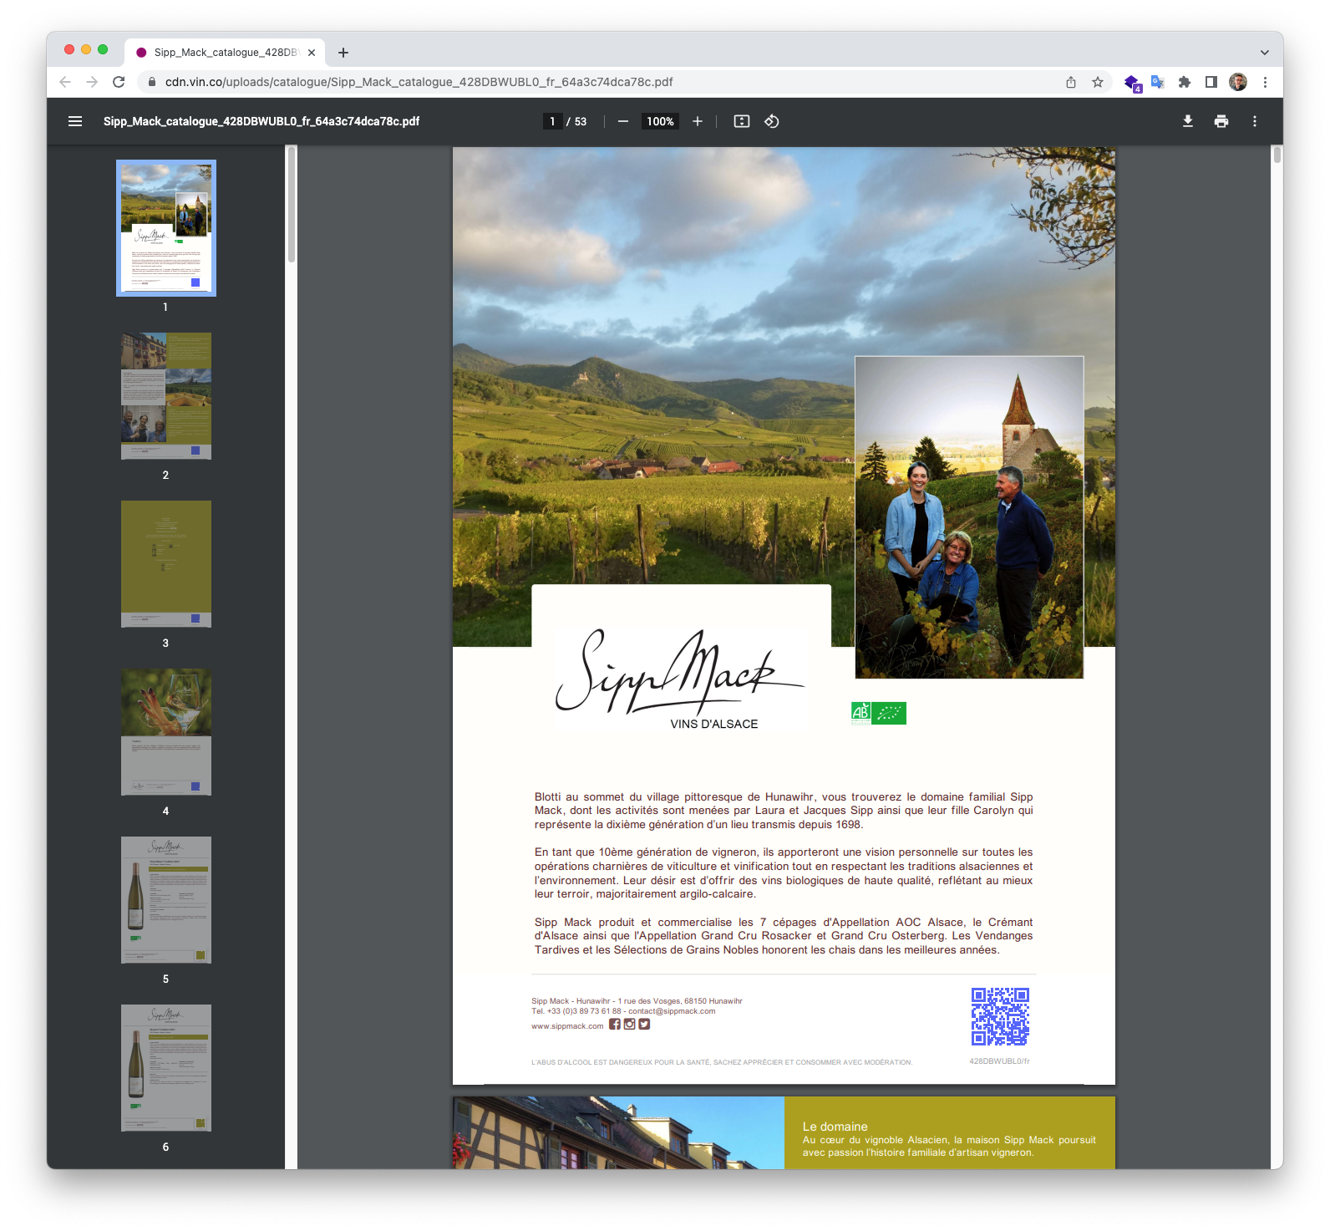Select page 6 thumbnail
Viewport: 1330px width, 1231px height.
click(x=166, y=1068)
